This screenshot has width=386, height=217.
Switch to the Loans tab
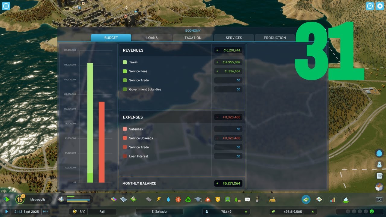pos(152,38)
